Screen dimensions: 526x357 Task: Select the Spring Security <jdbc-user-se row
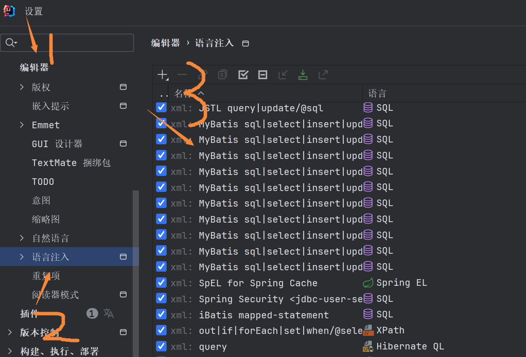click(x=280, y=299)
